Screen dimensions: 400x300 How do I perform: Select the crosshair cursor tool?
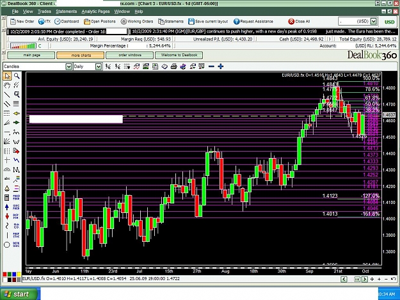pyautogui.click(x=7, y=160)
